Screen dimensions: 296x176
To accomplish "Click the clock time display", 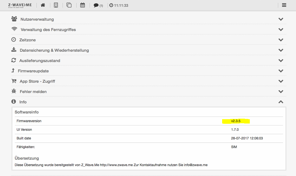I will (x=119, y=5).
